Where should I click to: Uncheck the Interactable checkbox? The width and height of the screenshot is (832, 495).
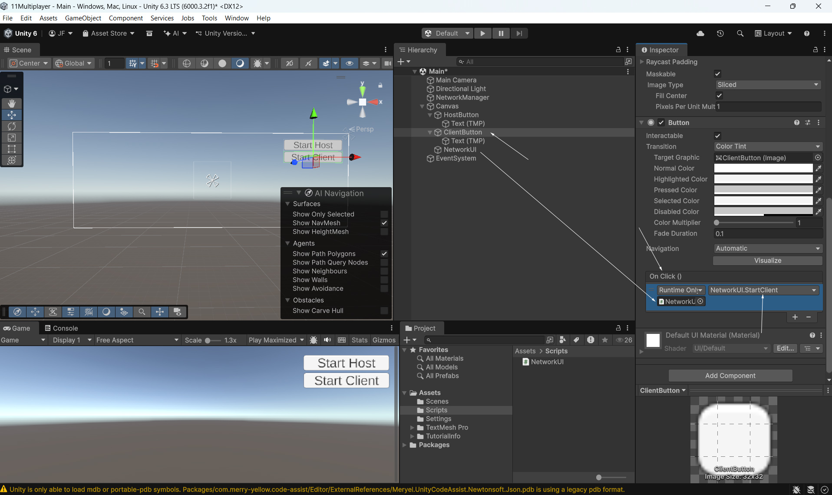[x=717, y=136]
